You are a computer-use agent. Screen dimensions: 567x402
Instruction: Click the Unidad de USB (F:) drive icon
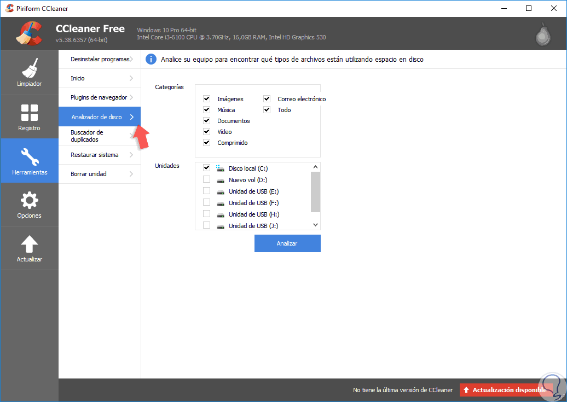coord(220,203)
